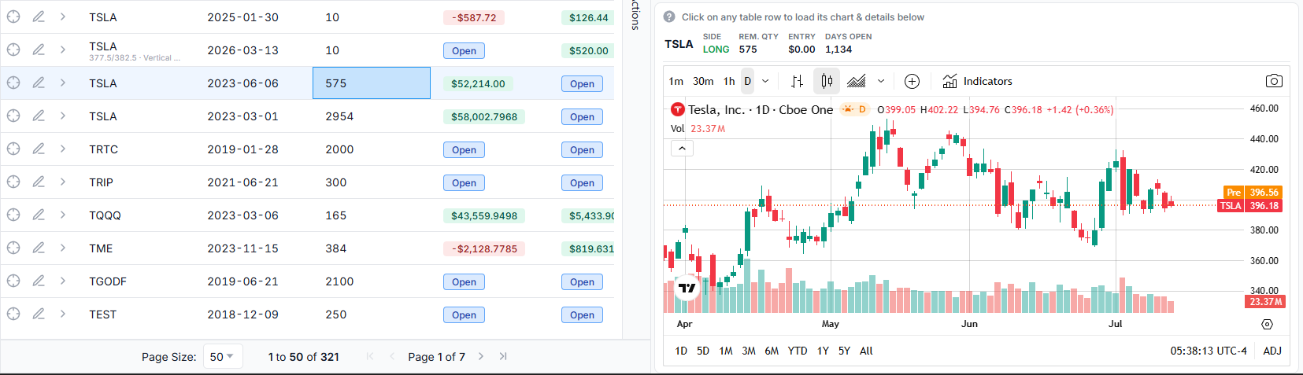Switch the chart to the 1m interval

[676, 81]
